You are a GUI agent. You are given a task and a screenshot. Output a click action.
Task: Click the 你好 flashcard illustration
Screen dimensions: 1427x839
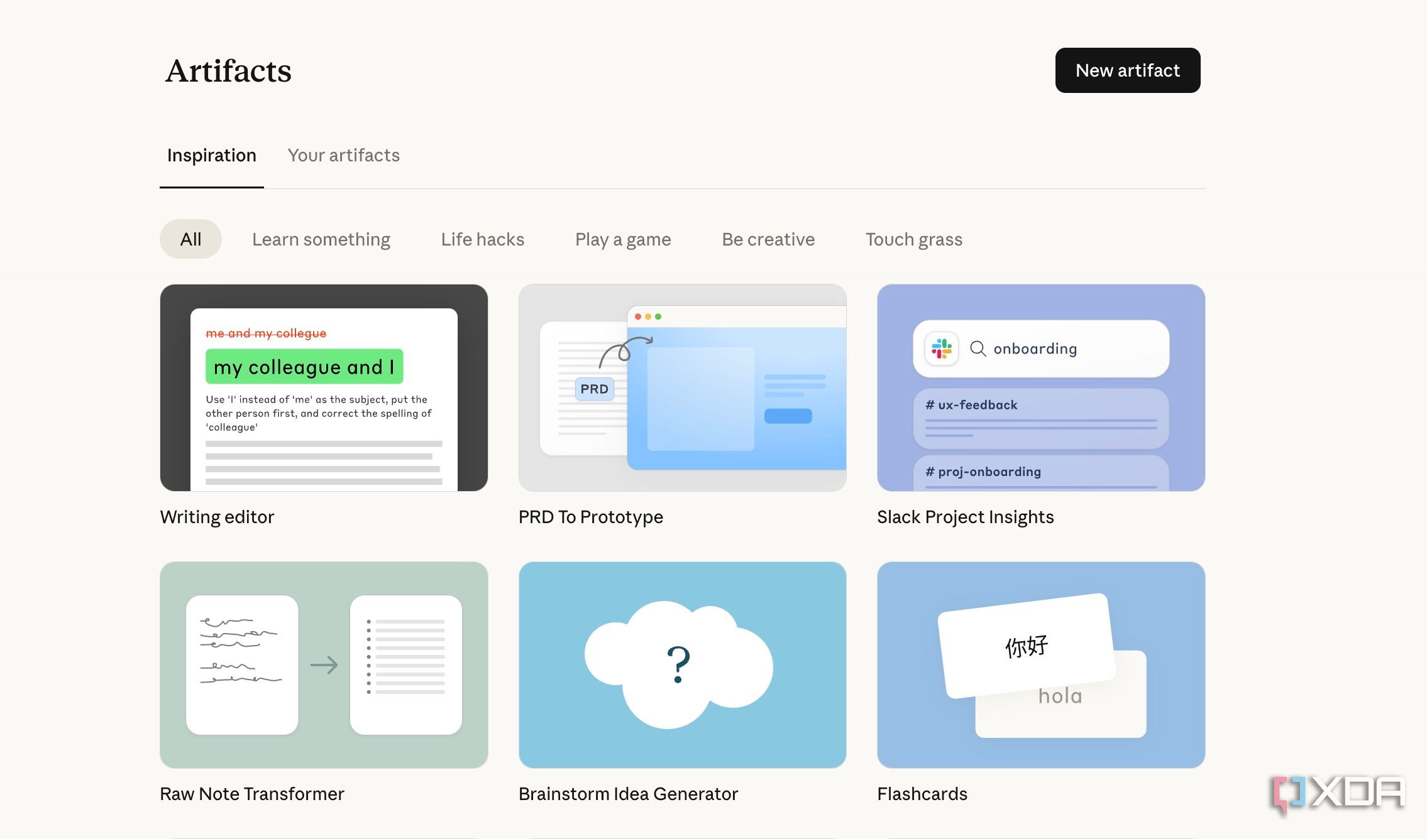(x=1026, y=646)
